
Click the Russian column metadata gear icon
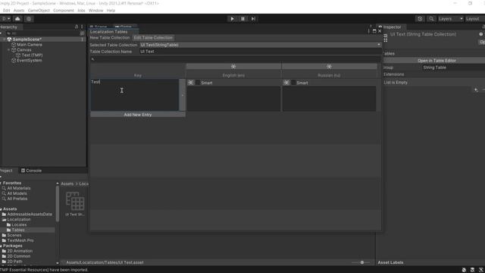tap(329, 66)
